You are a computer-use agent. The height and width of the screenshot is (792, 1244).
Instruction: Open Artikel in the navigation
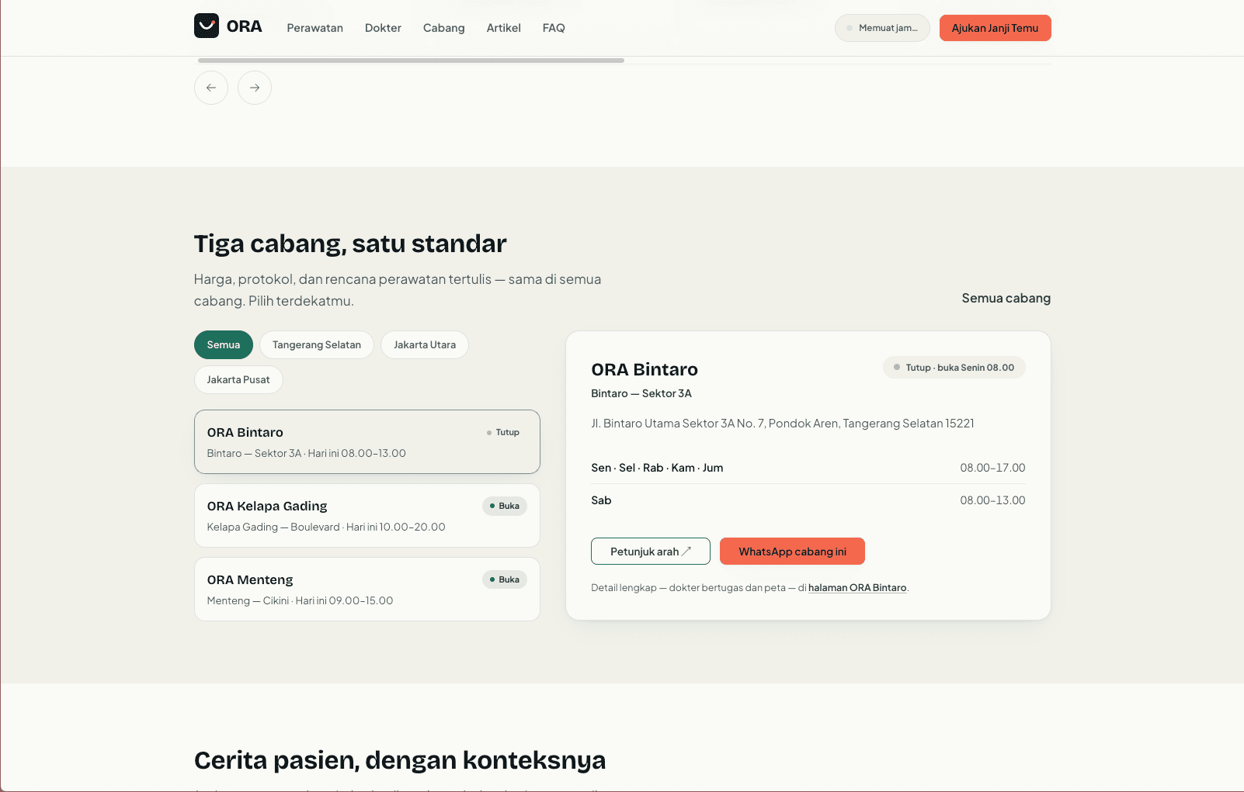coord(504,28)
